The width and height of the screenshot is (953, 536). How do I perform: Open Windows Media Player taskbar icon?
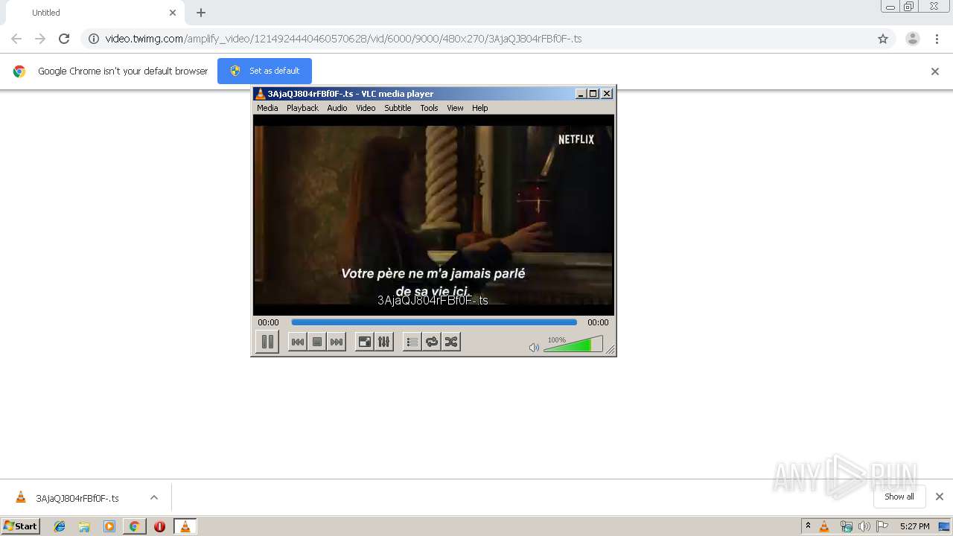pos(109,526)
